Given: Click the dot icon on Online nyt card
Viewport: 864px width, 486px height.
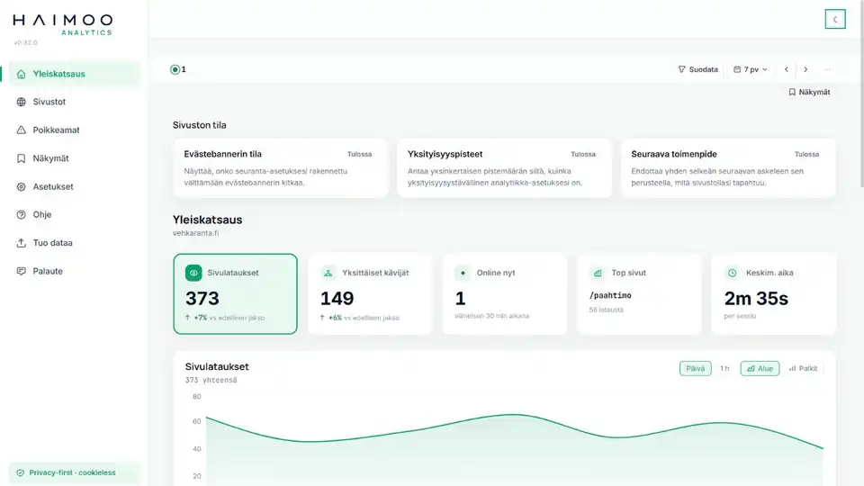Looking at the screenshot, I should pyautogui.click(x=463, y=273).
